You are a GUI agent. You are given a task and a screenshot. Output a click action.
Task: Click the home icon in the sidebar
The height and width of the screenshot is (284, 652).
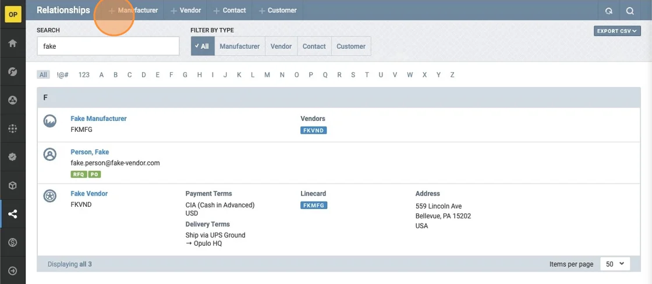tap(12, 44)
